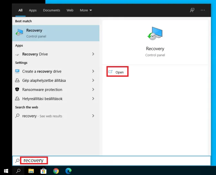Open Google Chrome from the taskbar
This screenshot has width=216, height=175.
(56, 171)
